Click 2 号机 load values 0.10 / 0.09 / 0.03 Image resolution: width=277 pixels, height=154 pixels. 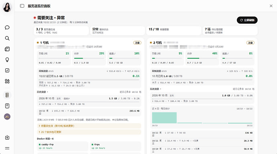pyautogui.click(x=163, y=63)
